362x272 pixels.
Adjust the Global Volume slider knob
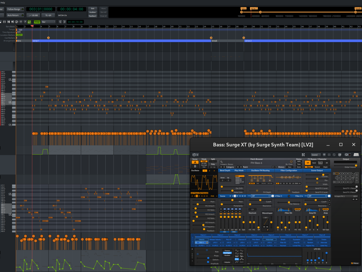(x=356, y=165)
